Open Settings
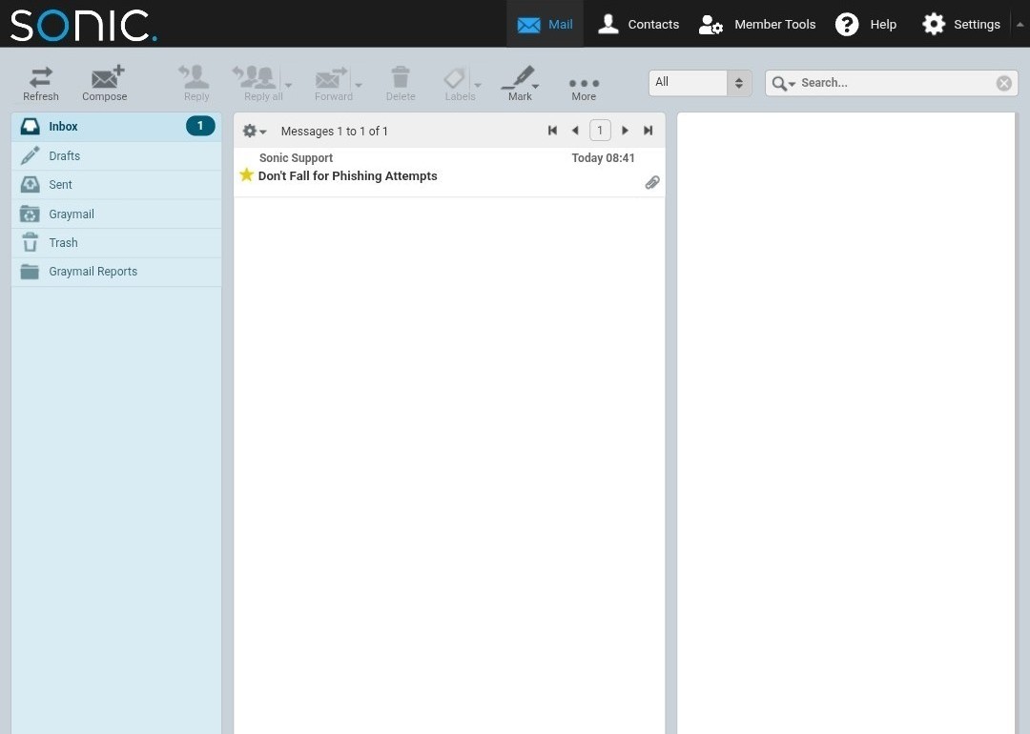Viewport: 1030px width, 734px height. tap(961, 24)
